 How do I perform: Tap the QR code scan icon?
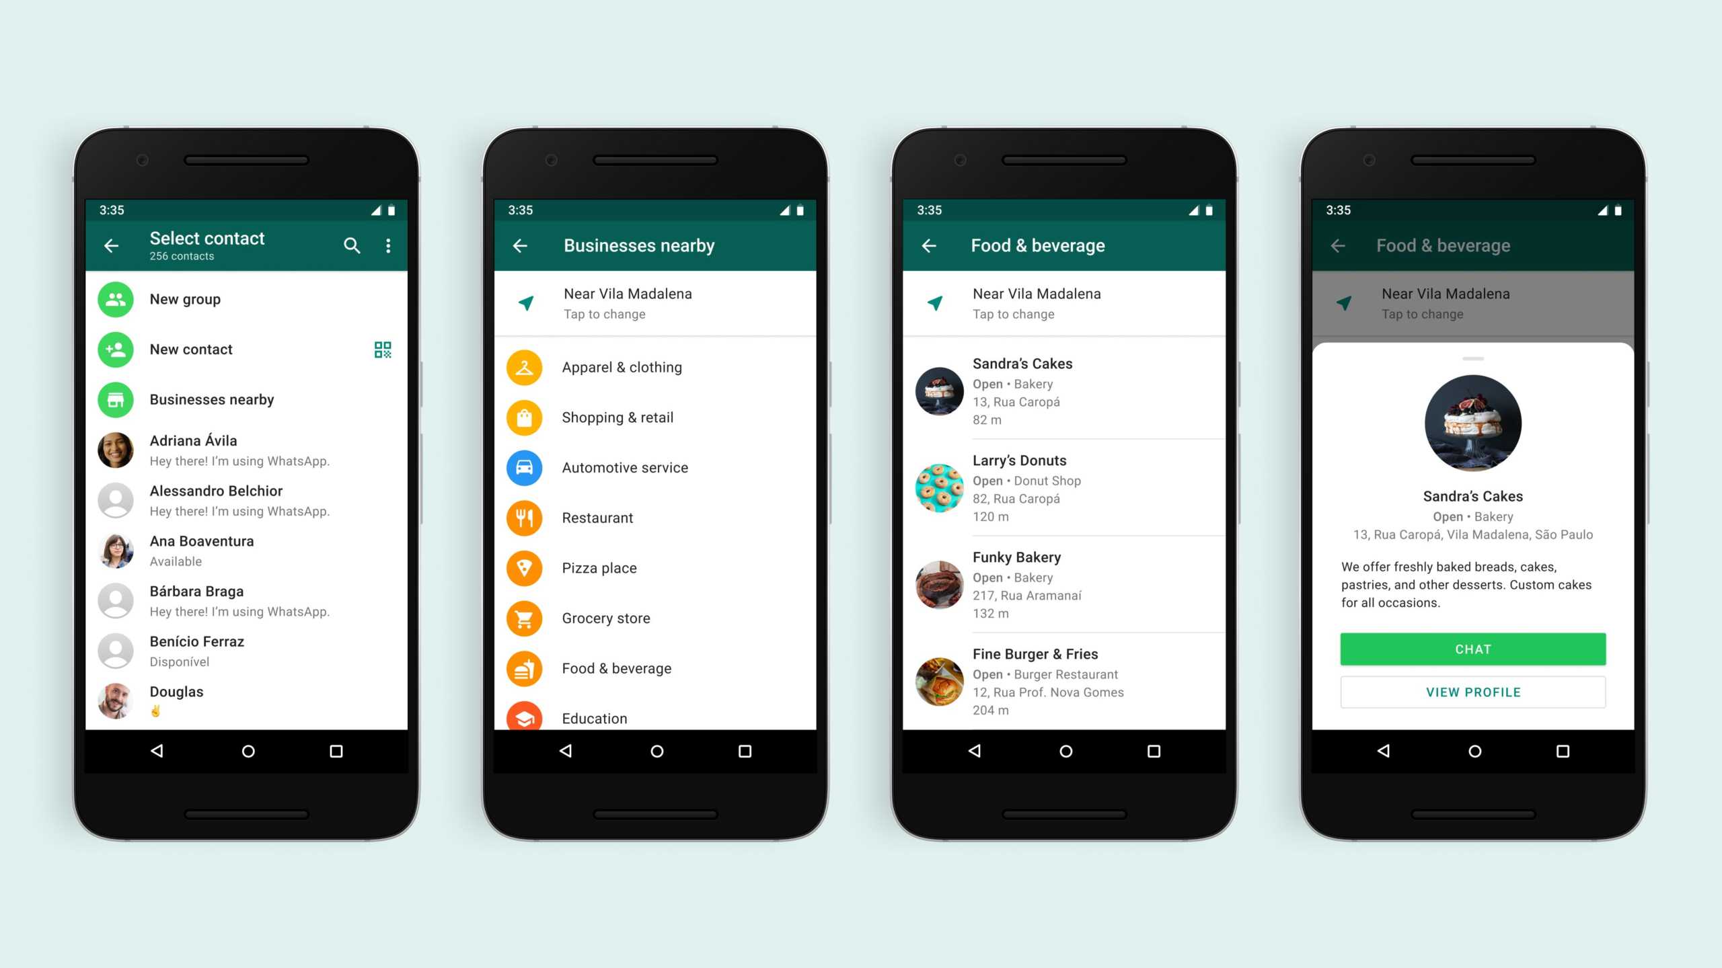click(x=383, y=349)
